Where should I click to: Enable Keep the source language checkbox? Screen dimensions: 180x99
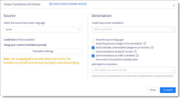pos(93,40)
